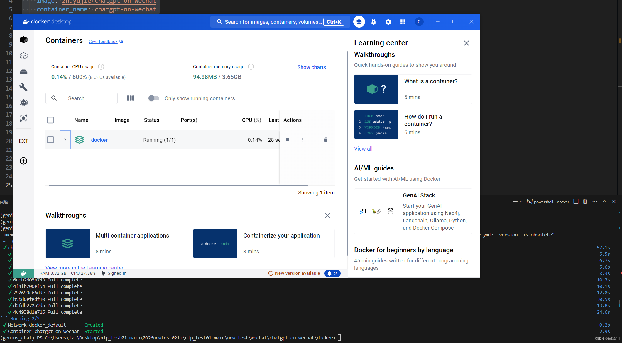
Task: Select the powershell - docker terminal
Action: (548, 202)
